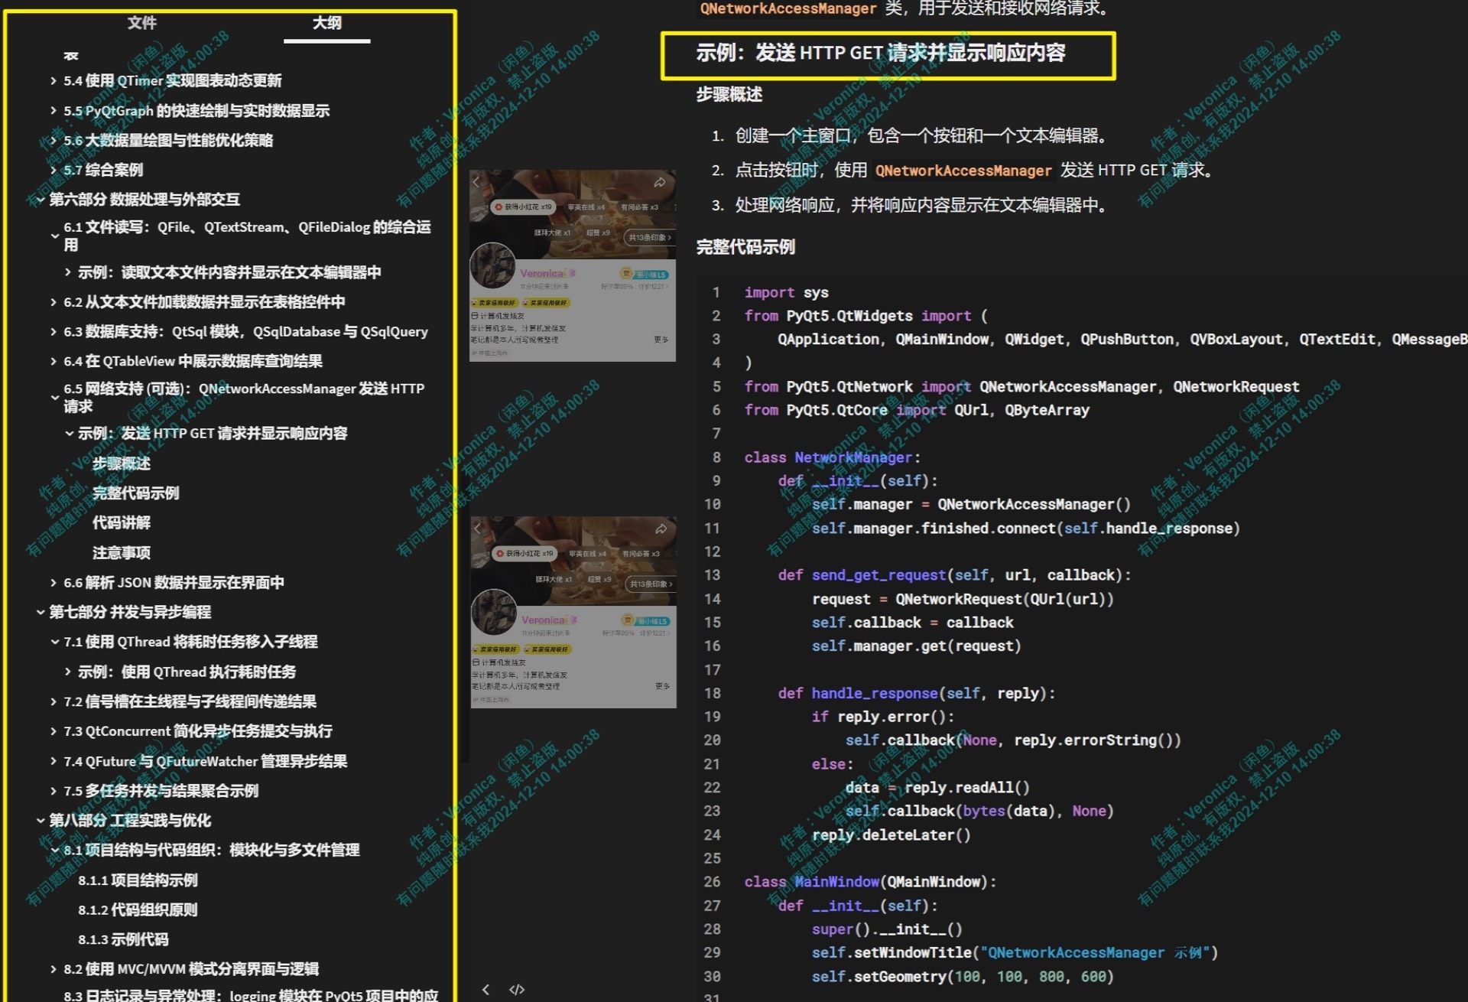Click share arrow in lower profile image

coord(661,529)
